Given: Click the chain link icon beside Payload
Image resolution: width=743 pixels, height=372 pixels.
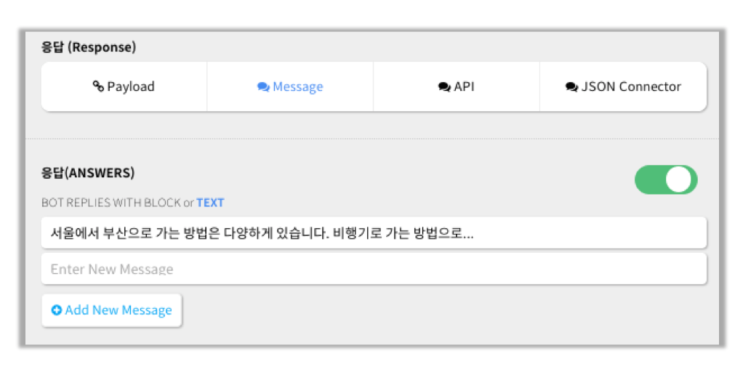Looking at the screenshot, I should coord(98,86).
